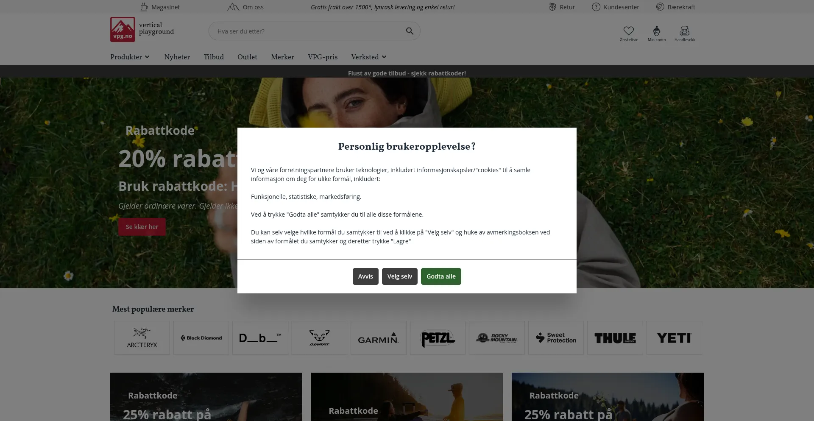Viewport: 814px width, 421px height.
Task: Click the wishlist heart icon
Action: click(628, 31)
